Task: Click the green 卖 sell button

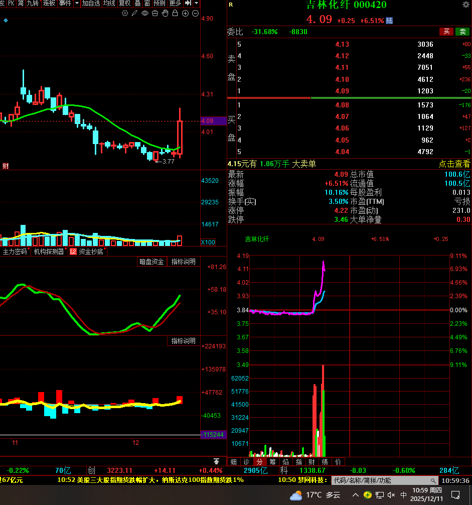Action: (x=462, y=32)
